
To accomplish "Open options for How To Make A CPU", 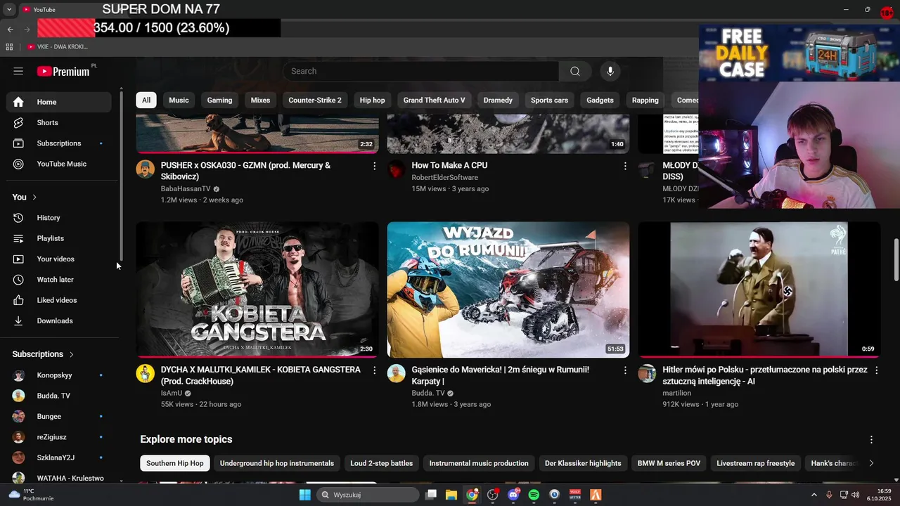I will [x=625, y=166].
